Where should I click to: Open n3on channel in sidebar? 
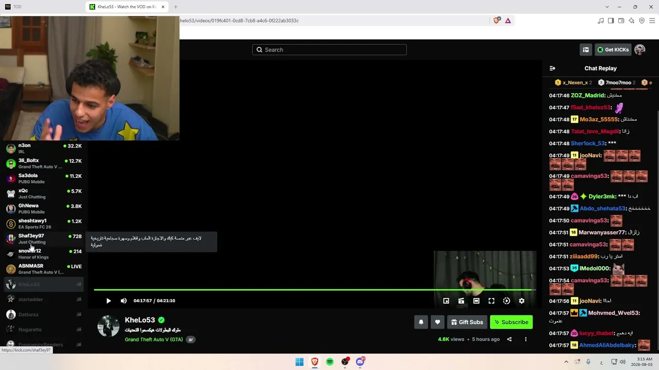point(44,149)
